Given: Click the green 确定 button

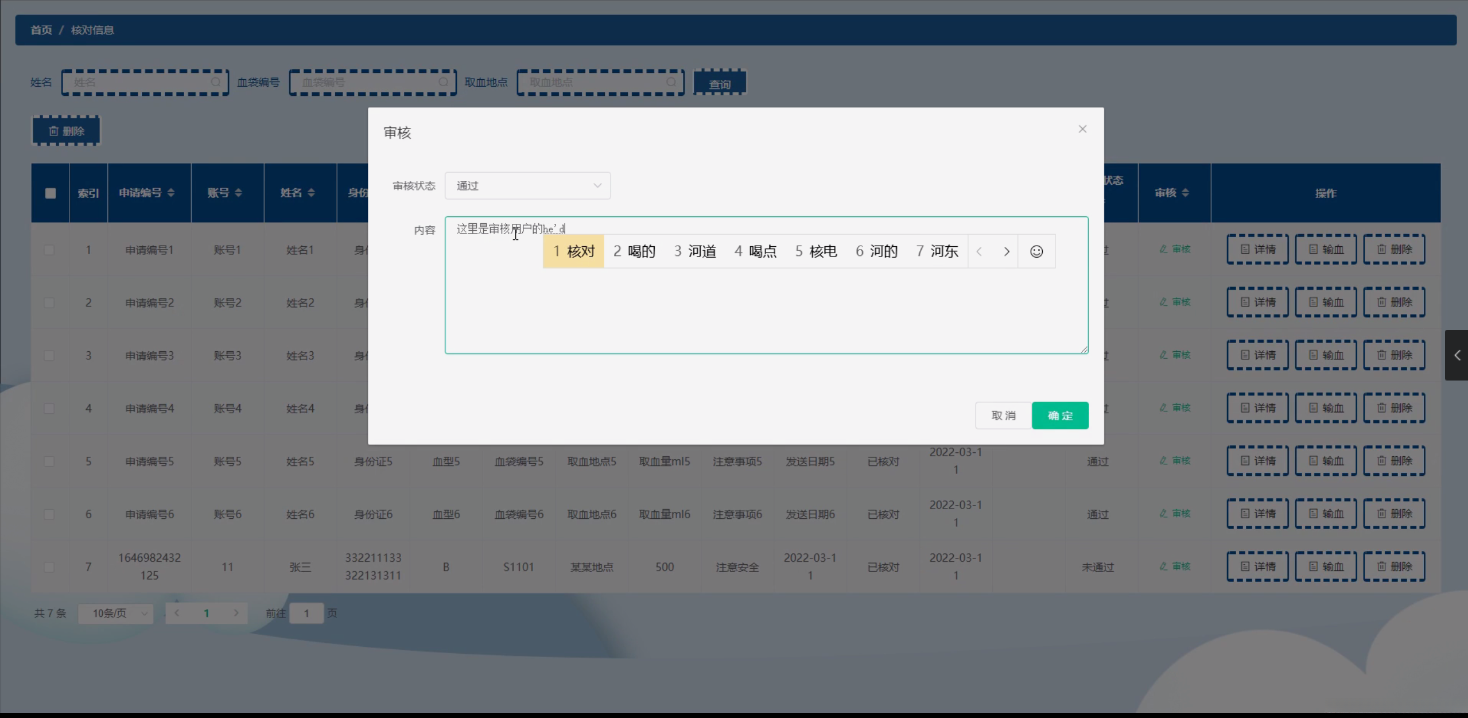Looking at the screenshot, I should click(x=1059, y=416).
